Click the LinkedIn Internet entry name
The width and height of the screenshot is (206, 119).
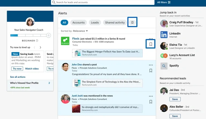(x=175, y=34)
